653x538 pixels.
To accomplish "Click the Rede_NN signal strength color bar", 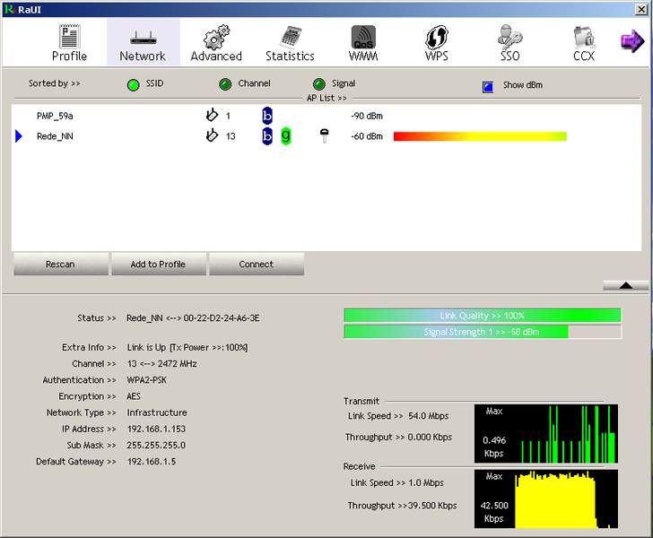I will pyautogui.click(x=480, y=136).
